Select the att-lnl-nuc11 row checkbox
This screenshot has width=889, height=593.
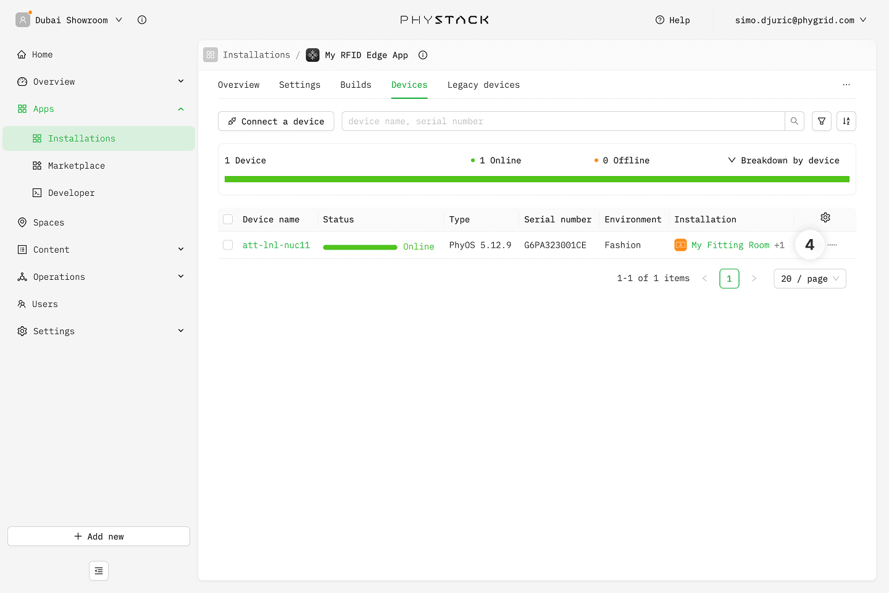pyautogui.click(x=228, y=245)
